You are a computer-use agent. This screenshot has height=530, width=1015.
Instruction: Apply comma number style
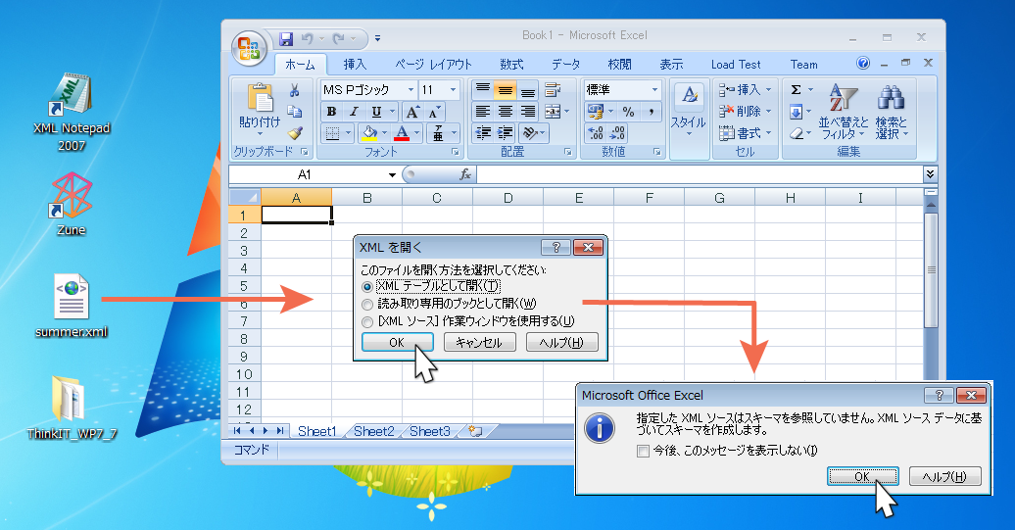(651, 112)
